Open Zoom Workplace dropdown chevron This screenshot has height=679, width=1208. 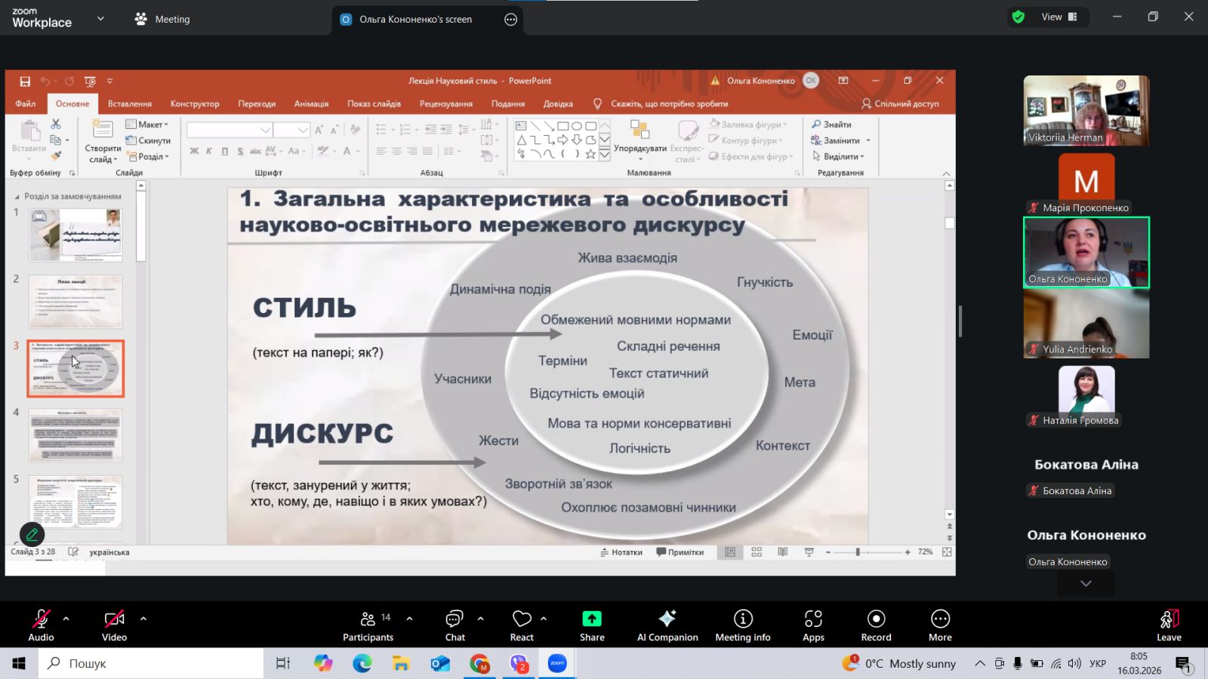(100, 19)
